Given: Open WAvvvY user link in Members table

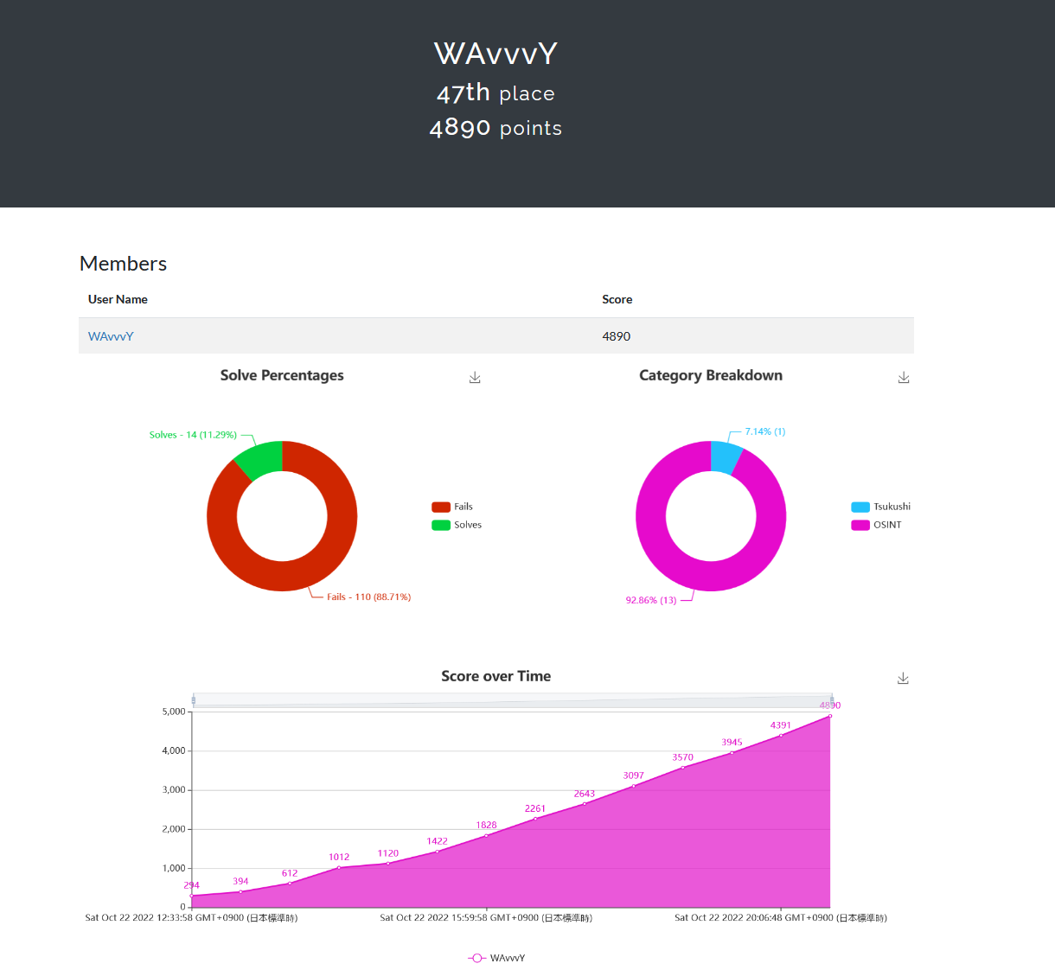Looking at the screenshot, I should click(x=111, y=336).
